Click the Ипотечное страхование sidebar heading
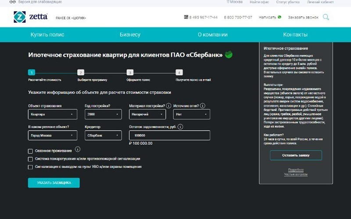Screen dimensions: 351x219 coord(286,48)
